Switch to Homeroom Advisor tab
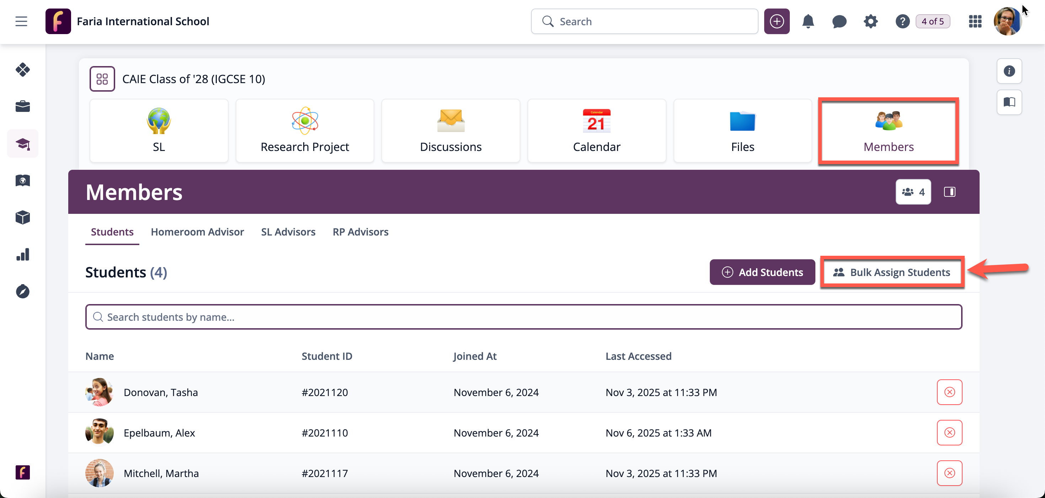The height and width of the screenshot is (498, 1045). tap(197, 232)
